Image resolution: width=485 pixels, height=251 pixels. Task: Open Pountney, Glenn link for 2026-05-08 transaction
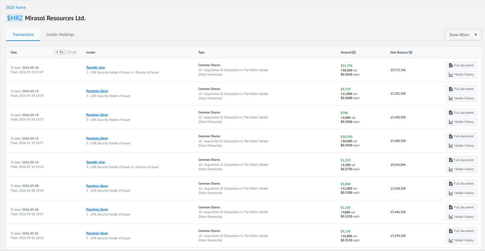coord(97,186)
